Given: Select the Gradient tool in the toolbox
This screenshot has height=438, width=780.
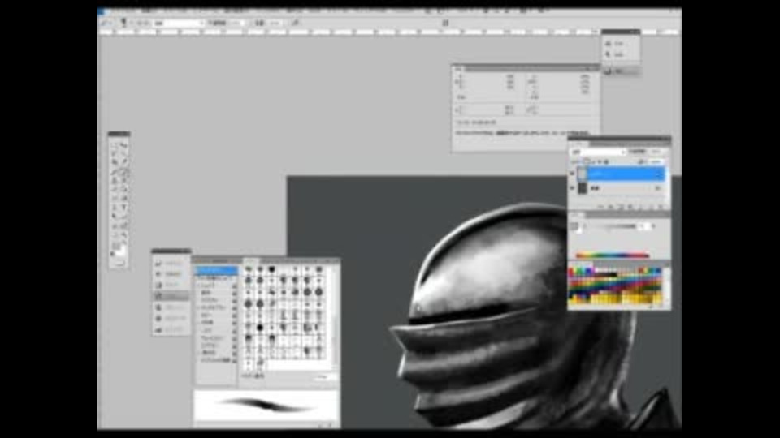Looking at the screenshot, I should [123, 190].
